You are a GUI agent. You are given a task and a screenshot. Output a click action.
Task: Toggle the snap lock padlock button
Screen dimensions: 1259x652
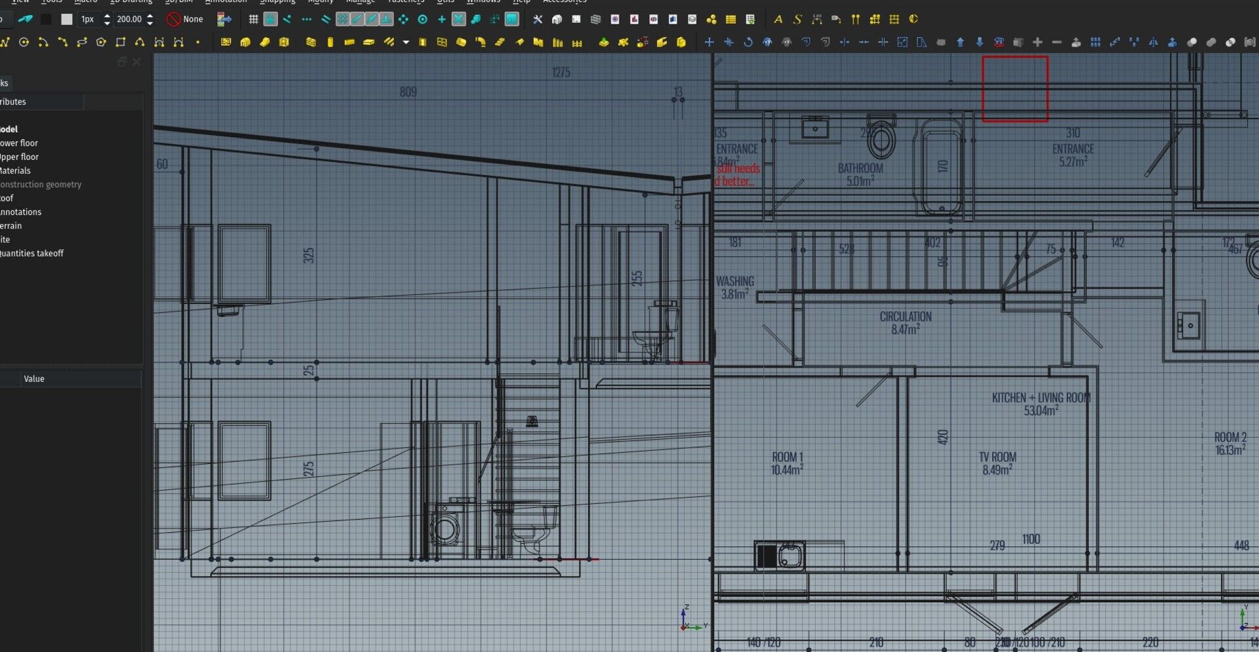pyautogui.click(x=270, y=19)
